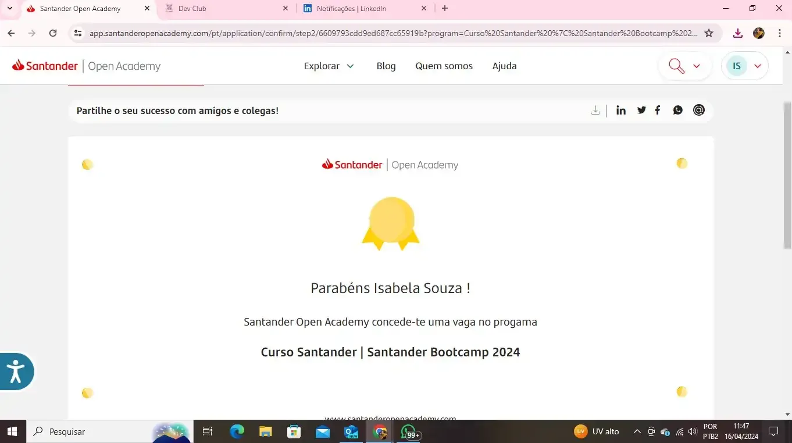The width and height of the screenshot is (792, 443).
Task: Share via the Twitter bird icon
Action: (x=641, y=110)
